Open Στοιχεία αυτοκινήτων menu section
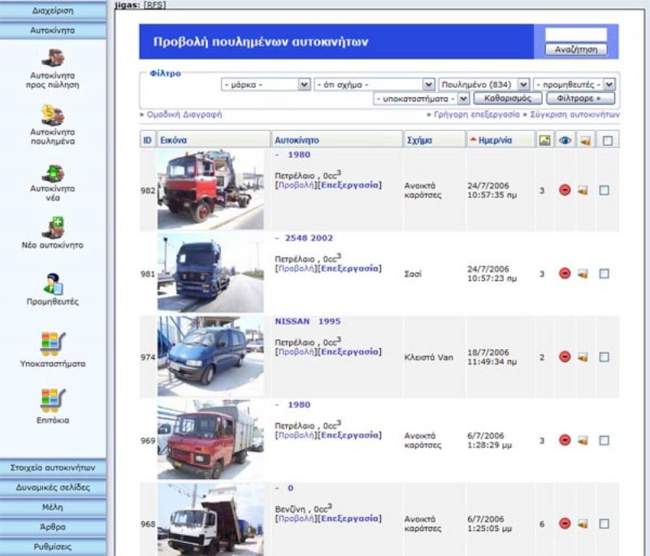Image resolution: width=650 pixels, height=556 pixels. [x=53, y=468]
